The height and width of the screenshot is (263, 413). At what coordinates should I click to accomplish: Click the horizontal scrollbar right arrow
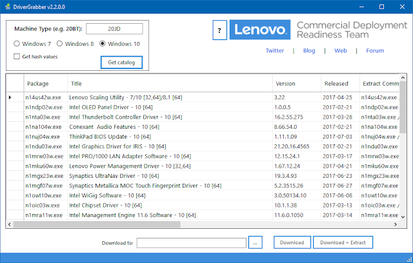coord(396,224)
